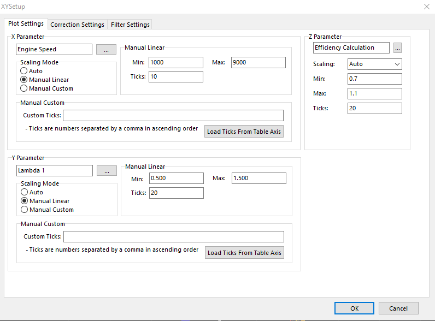Screen dimensions: 435x321
Task: Select Auto scaling mode for Y Parameter
Action: click(25, 192)
